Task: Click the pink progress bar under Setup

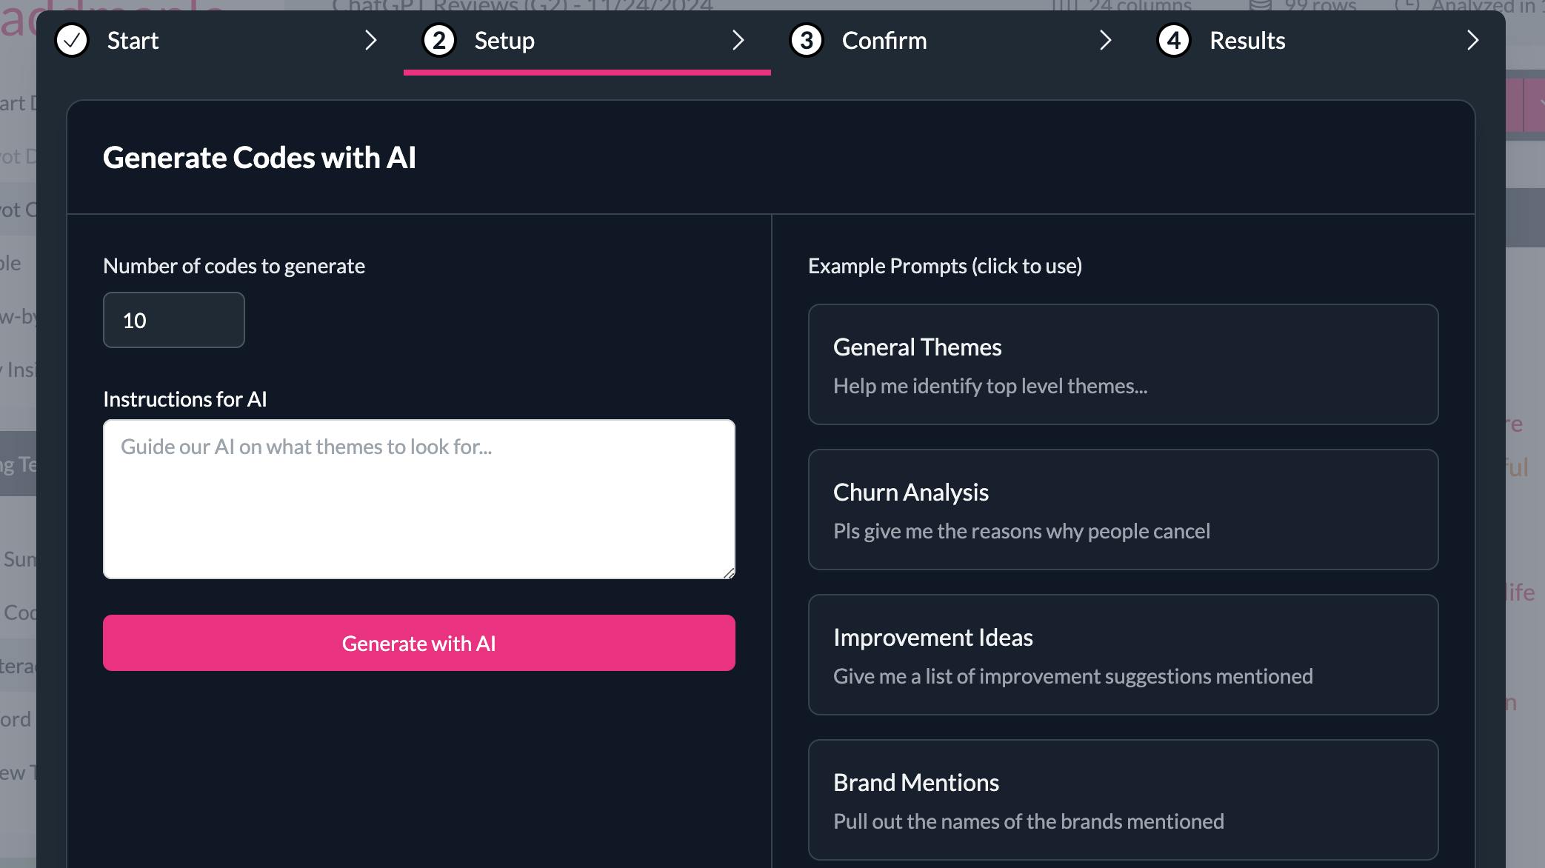Action: pos(587,73)
